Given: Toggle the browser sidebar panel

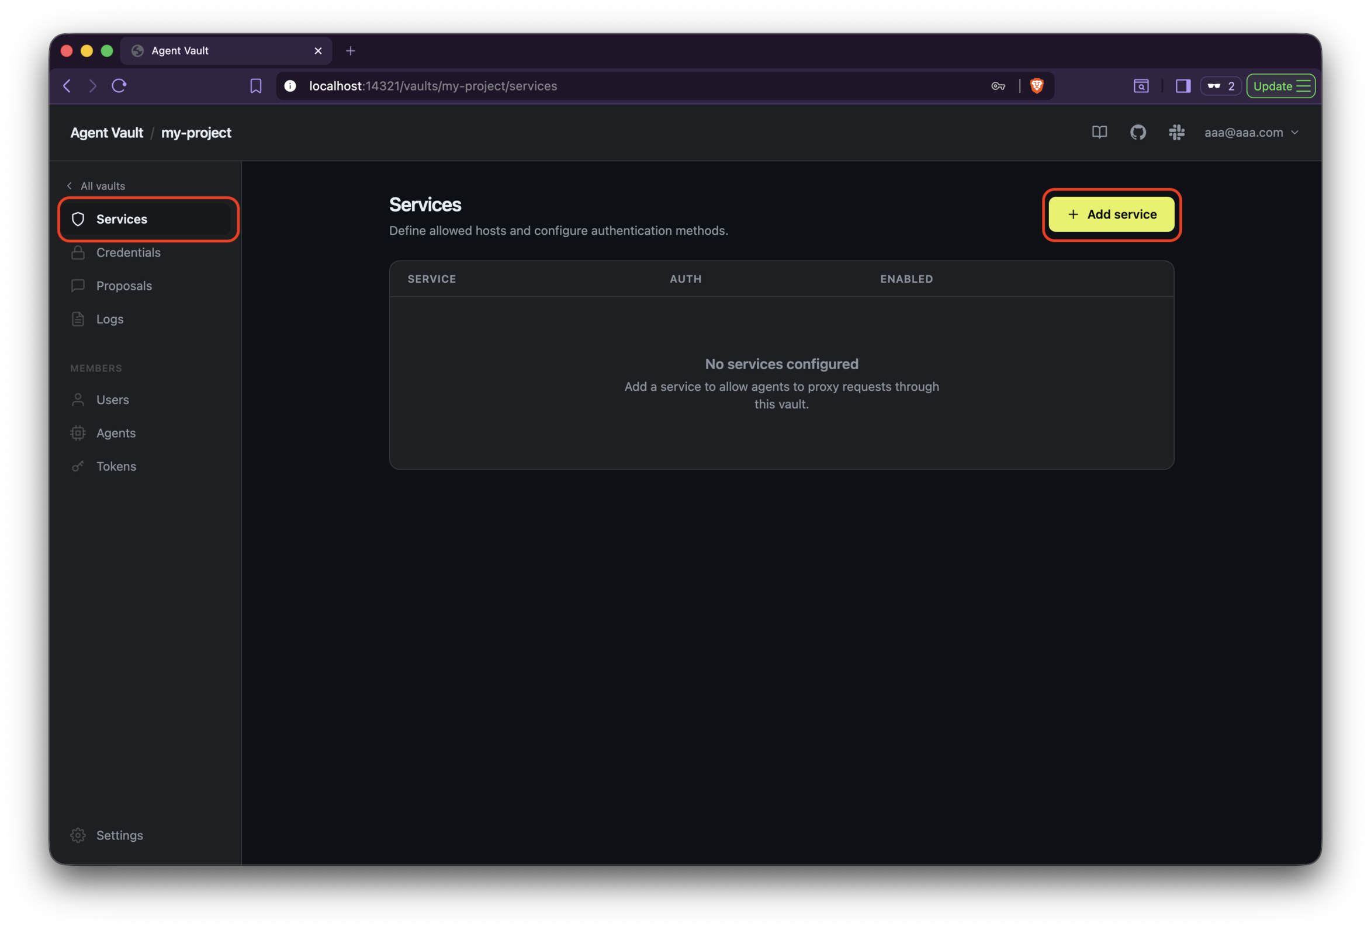Looking at the screenshot, I should point(1183,86).
